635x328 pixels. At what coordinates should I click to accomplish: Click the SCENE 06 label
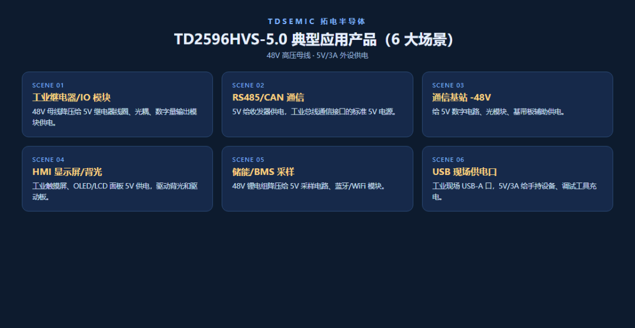pos(448,160)
